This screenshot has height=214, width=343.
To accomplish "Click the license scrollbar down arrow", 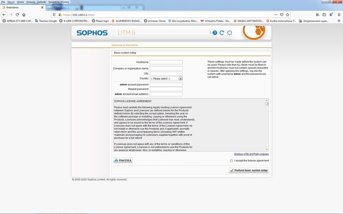I will tap(267, 149).
